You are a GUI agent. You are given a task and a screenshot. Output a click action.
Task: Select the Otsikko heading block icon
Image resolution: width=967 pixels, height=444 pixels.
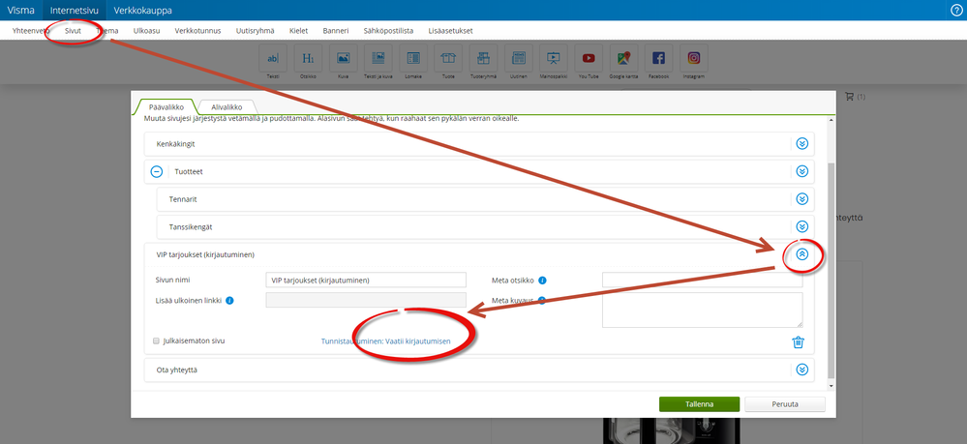pyautogui.click(x=308, y=58)
